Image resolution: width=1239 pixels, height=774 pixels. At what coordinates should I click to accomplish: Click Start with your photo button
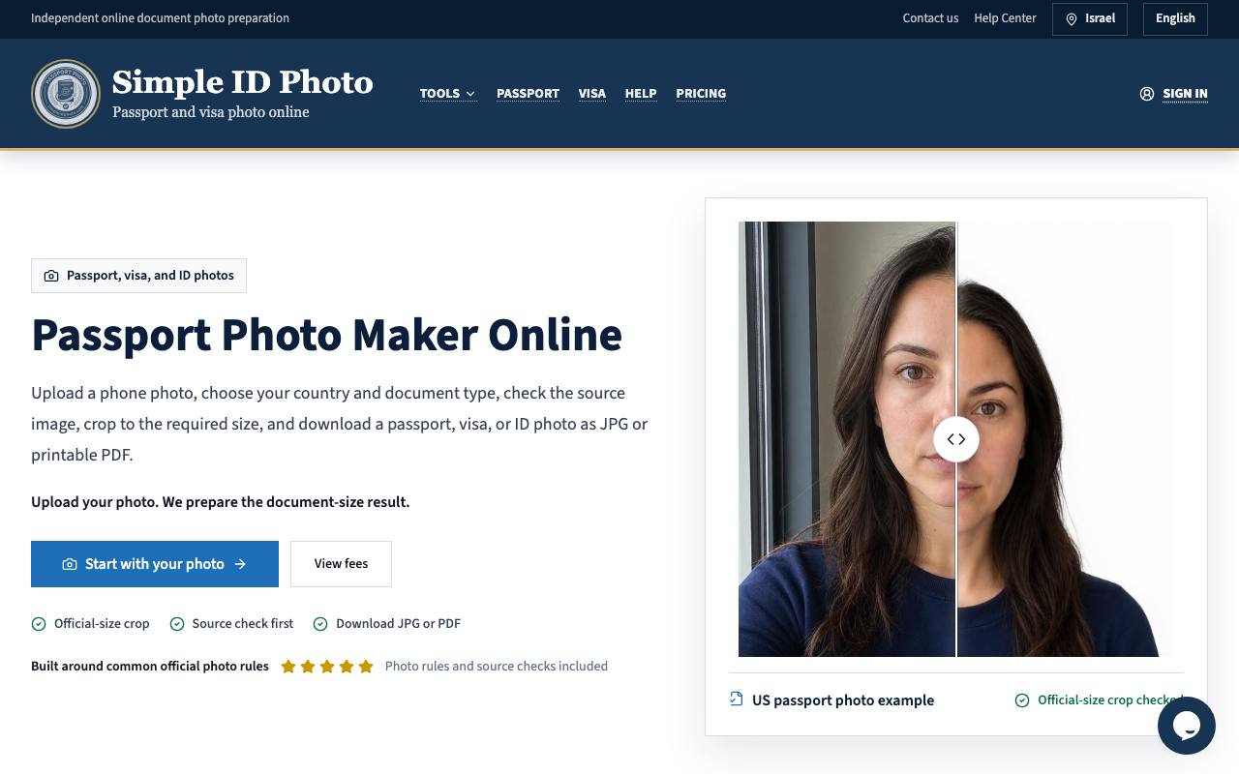(155, 564)
